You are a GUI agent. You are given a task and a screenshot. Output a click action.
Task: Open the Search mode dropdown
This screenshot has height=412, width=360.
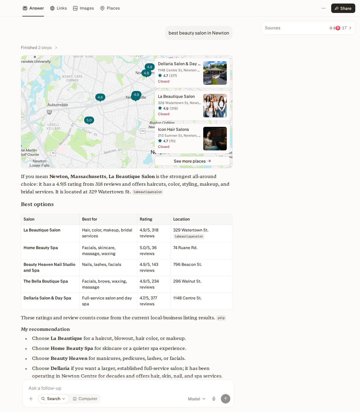[54, 399]
